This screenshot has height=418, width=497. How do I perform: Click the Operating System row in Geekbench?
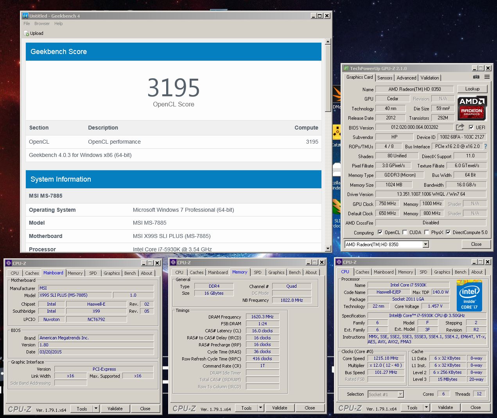point(174,210)
